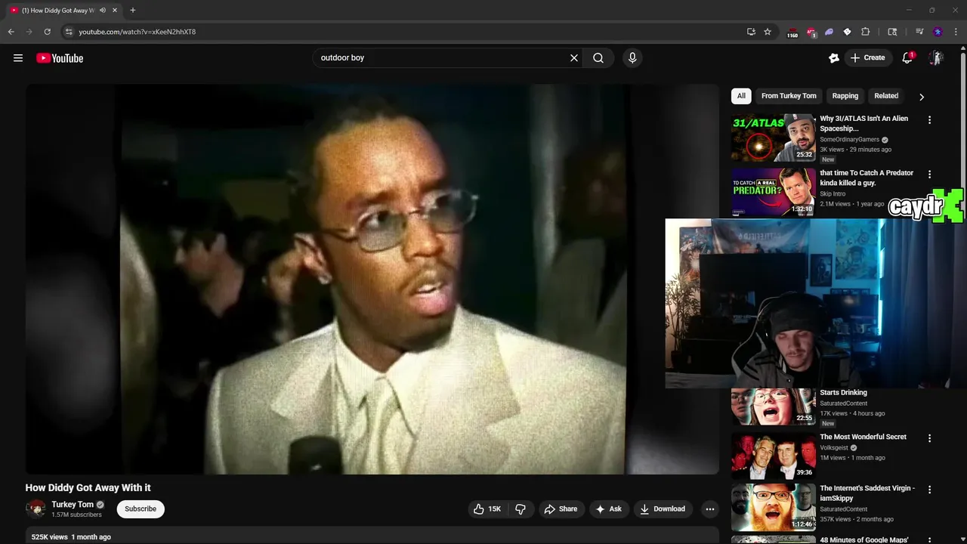Open the Ask AI assistant

click(x=609, y=509)
